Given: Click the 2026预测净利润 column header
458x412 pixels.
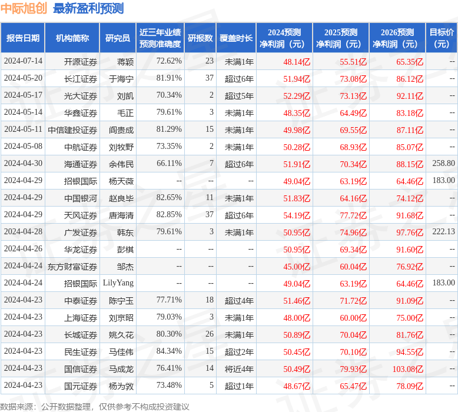Looking at the screenshot, I should point(397,38).
